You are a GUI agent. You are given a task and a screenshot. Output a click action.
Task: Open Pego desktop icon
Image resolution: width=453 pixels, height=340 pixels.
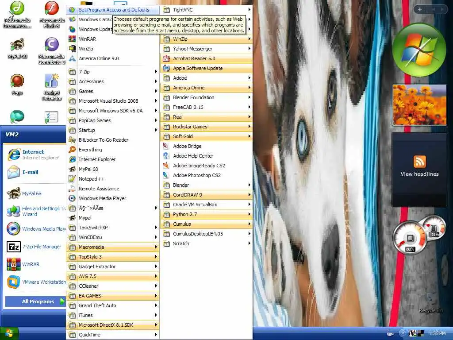click(17, 85)
